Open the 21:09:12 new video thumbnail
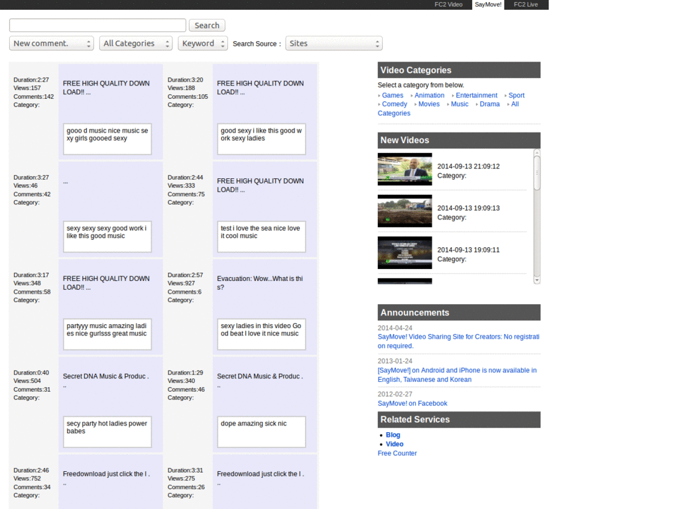Viewport: 679px width, 509px height. click(x=404, y=169)
